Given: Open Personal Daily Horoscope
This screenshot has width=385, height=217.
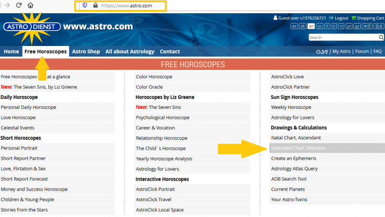Looking at the screenshot, I should click(58, 107).
